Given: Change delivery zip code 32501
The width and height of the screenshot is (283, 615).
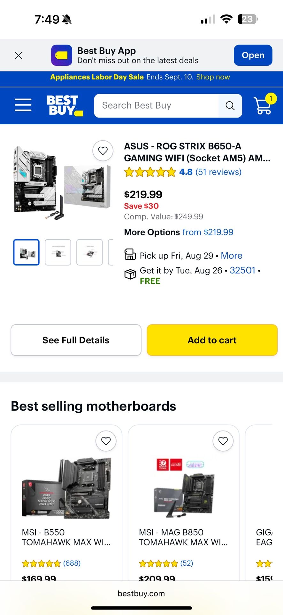Looking at the screenshot, I should pyautogui.click(x=242, y=270).
